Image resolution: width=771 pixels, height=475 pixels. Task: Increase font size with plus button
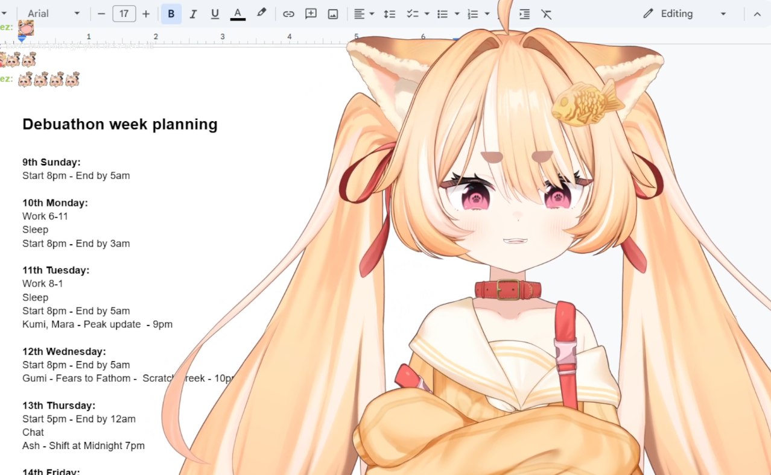click(x=146, y=14)
